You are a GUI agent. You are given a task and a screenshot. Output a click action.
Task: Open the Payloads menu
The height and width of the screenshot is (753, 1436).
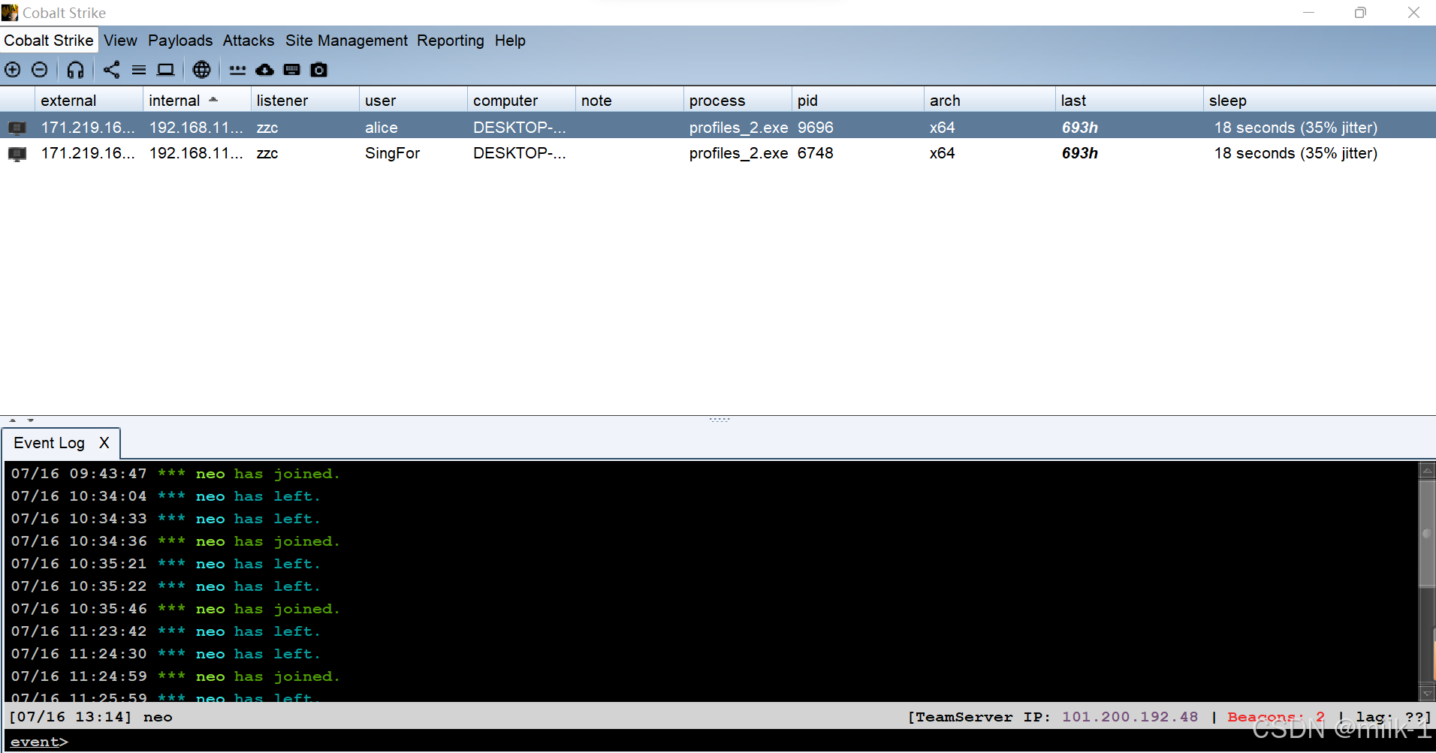(180, 41)
